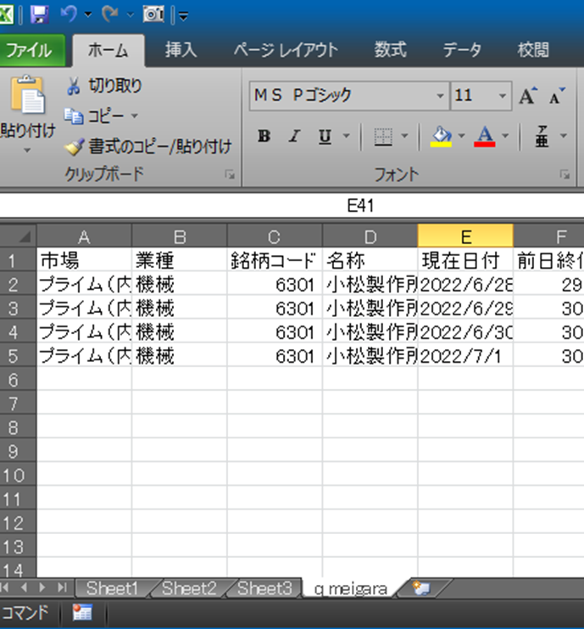Click コピー copy button
The width and height of the screenshot is (584, 629).
click(x=95, y=116)
